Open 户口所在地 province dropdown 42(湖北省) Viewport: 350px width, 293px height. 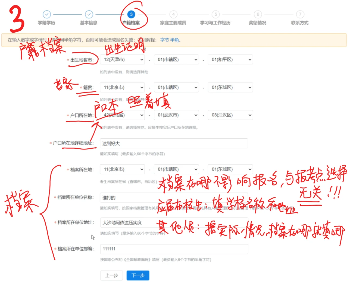click(122, 115)
